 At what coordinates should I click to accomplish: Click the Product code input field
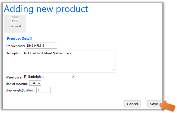41,46
